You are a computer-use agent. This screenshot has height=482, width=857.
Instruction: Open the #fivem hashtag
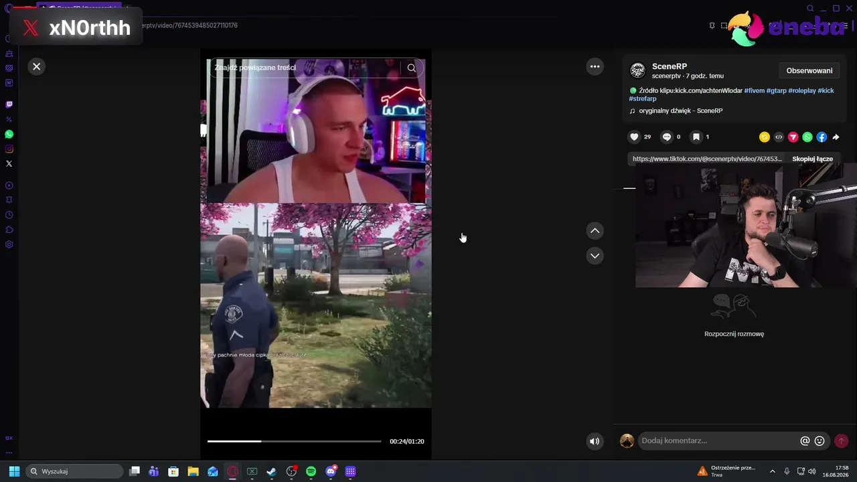tap(755, 90)
